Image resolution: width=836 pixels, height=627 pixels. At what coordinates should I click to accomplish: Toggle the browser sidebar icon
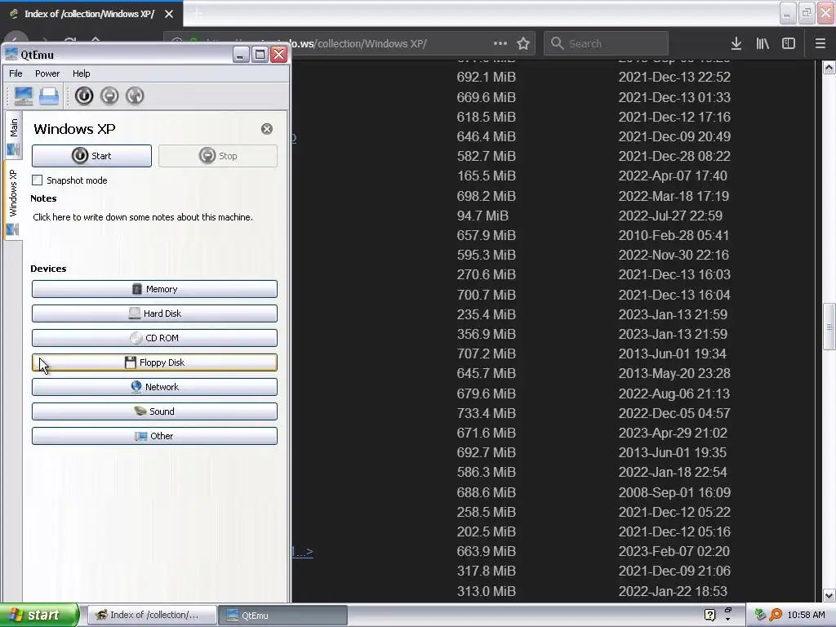click(x=789, y=43)
